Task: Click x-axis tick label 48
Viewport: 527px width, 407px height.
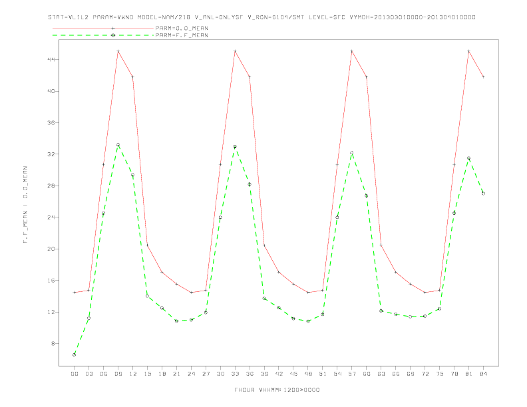Action: [308, 374]
